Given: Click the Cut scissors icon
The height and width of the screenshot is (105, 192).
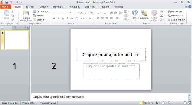Looking at the screenshot, I should click(12, 12).
